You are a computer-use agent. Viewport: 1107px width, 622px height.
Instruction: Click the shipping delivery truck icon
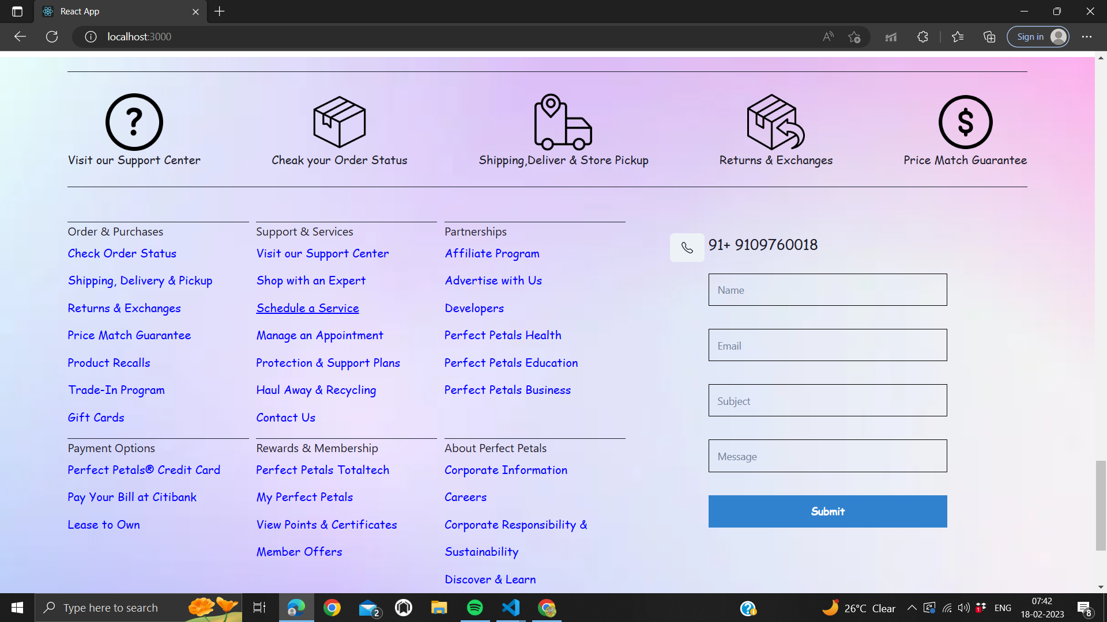click(563, 122)
